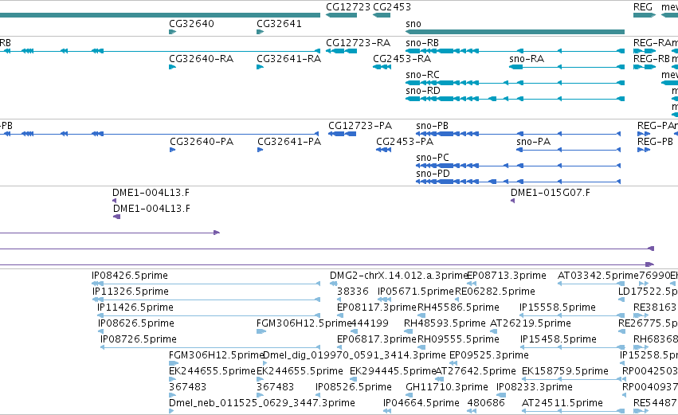Screen dimensions: 678x415
Task: Select the 38336 feature label
Action: 353,292
